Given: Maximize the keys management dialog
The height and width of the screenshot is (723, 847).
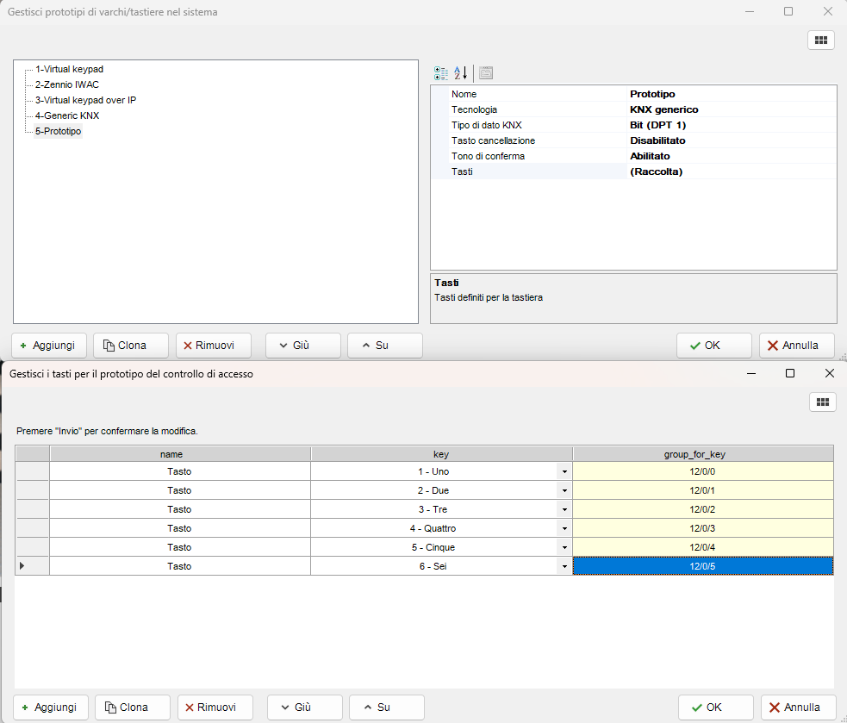Looking at the screenshot, I should 790,373.
